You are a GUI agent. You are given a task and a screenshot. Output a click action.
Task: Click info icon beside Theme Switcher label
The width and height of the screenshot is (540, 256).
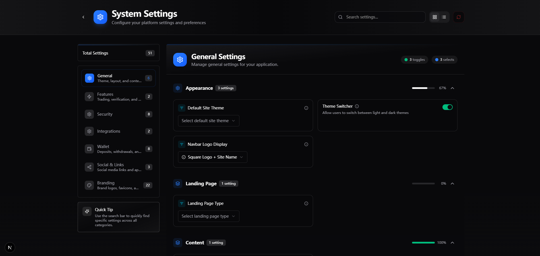coord(357,106)
